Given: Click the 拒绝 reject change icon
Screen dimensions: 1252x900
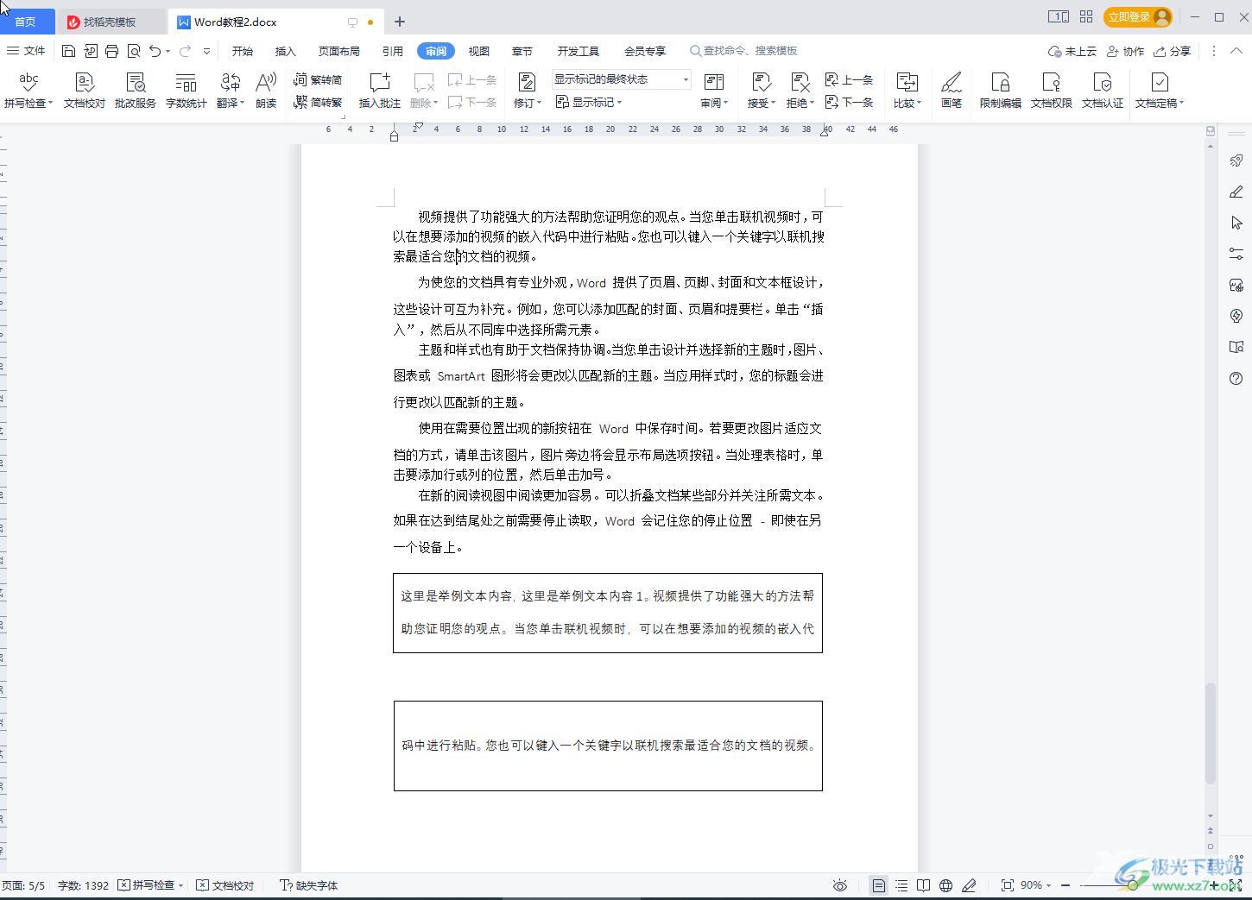Looking at the screenshot, I should click(800, 83).
